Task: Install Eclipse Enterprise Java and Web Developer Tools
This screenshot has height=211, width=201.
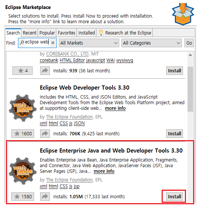Action: [x=174, y=196]
